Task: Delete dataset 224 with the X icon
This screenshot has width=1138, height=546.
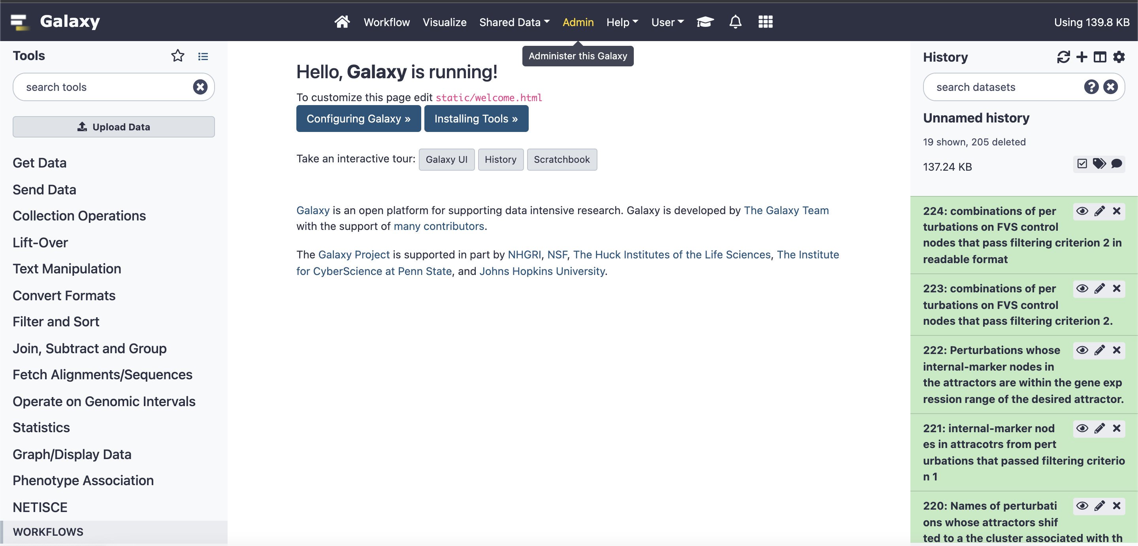Action: [x=1116, y=211]
